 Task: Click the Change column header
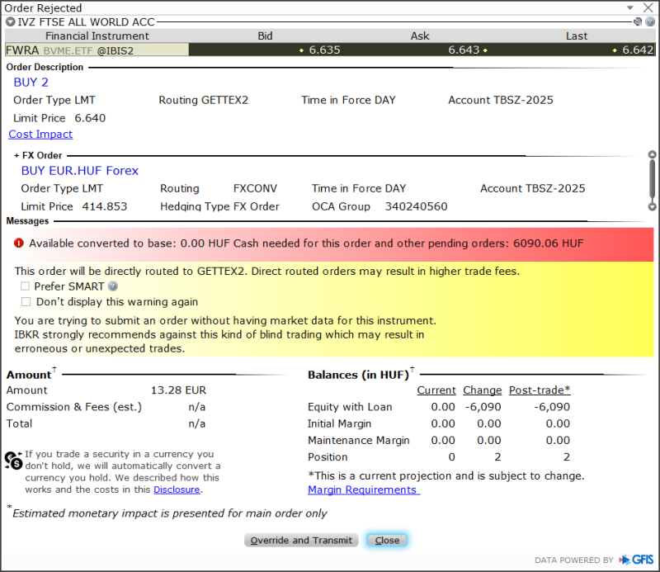click(x=483, y=390)
